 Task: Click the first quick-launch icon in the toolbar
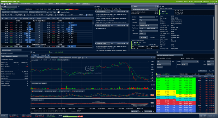click(x=2, y=4)
